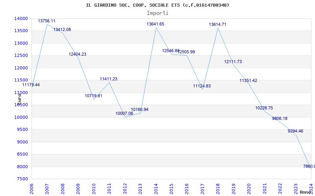Viewport: 315px width, 196px height.
Task: Click y-axis tick 11500
Action: tap(21, 80)
